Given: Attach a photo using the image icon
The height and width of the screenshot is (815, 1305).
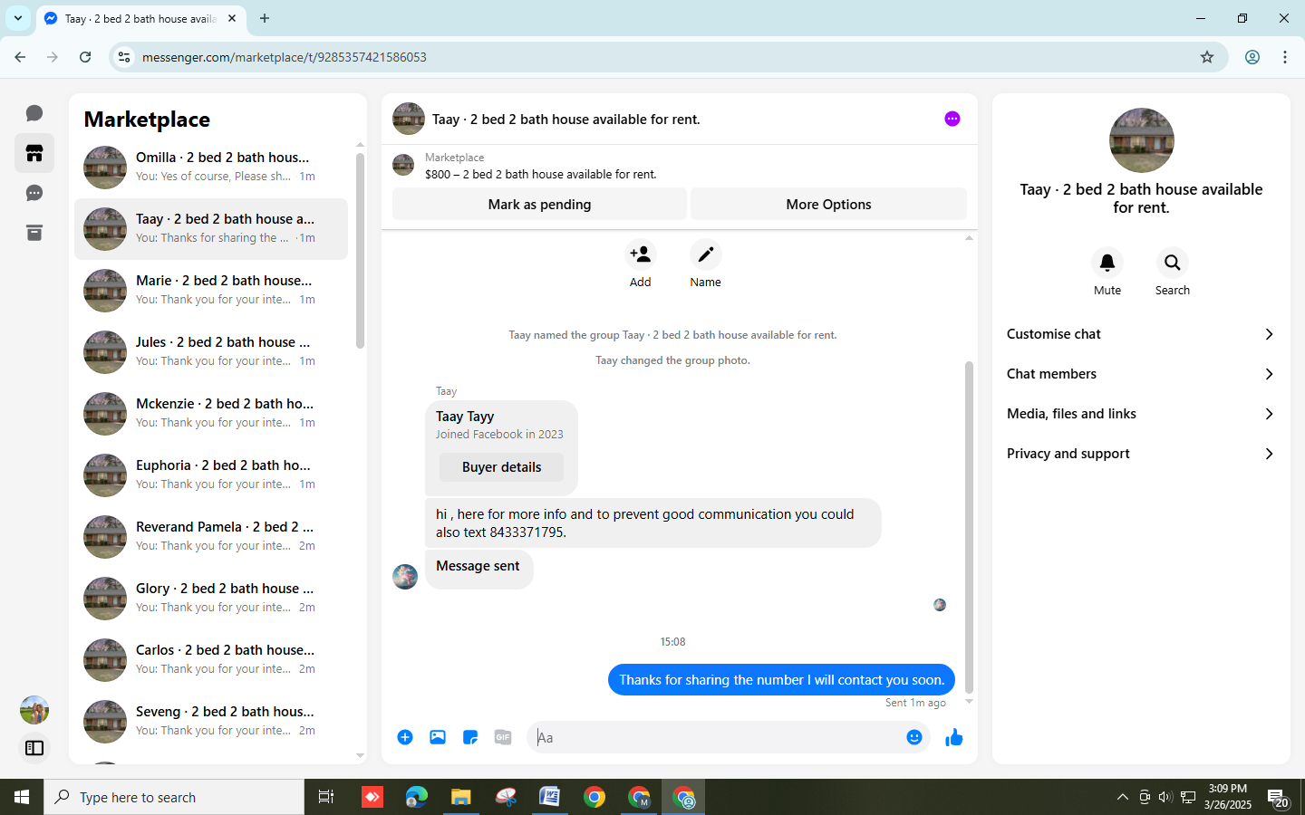Looking at the screenshot, I should pos(438,737).
